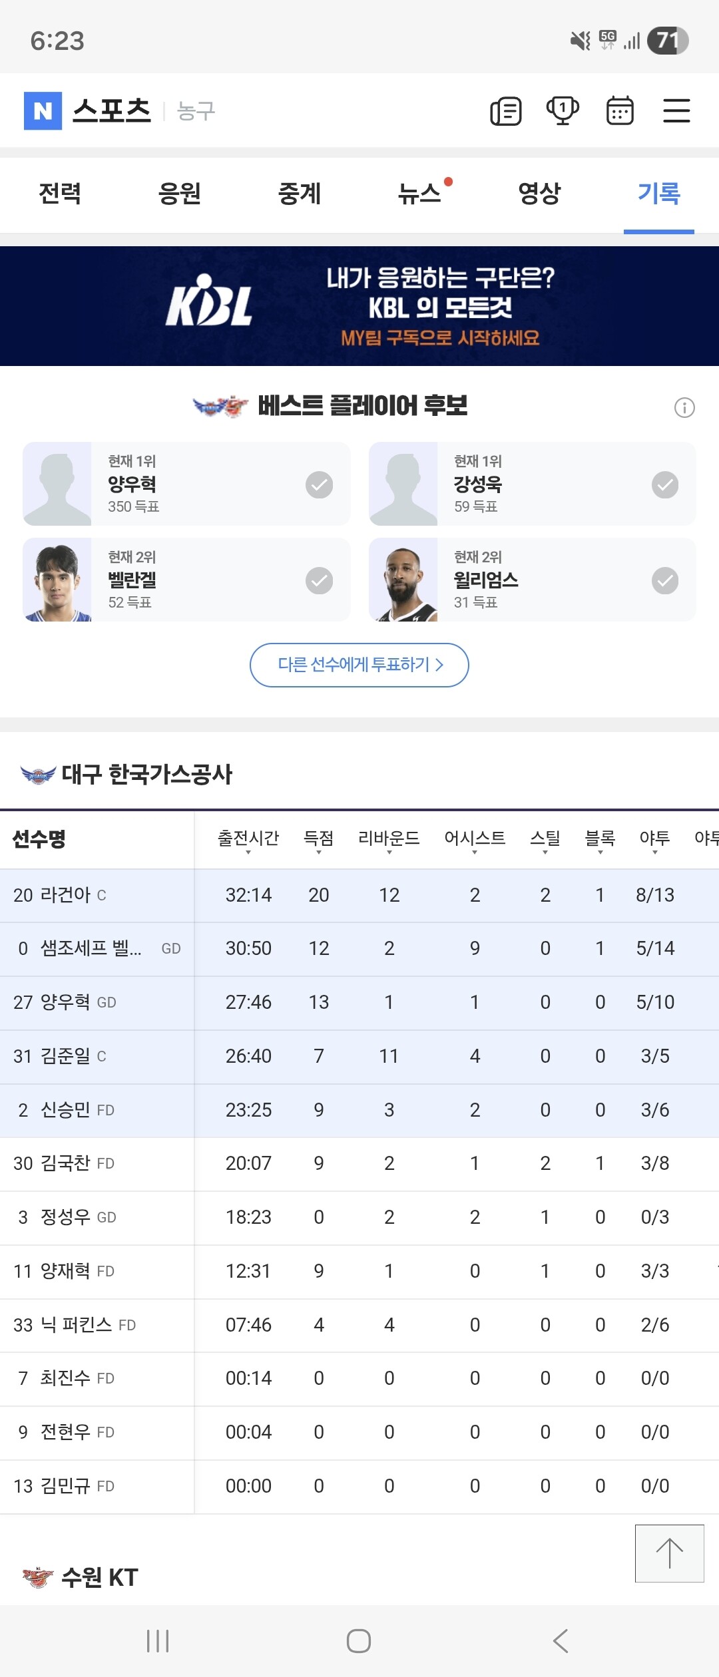
Task: Tap 다른 선수에게 투표하기 button
Action: pyautogui.click(x=359, y=665)
